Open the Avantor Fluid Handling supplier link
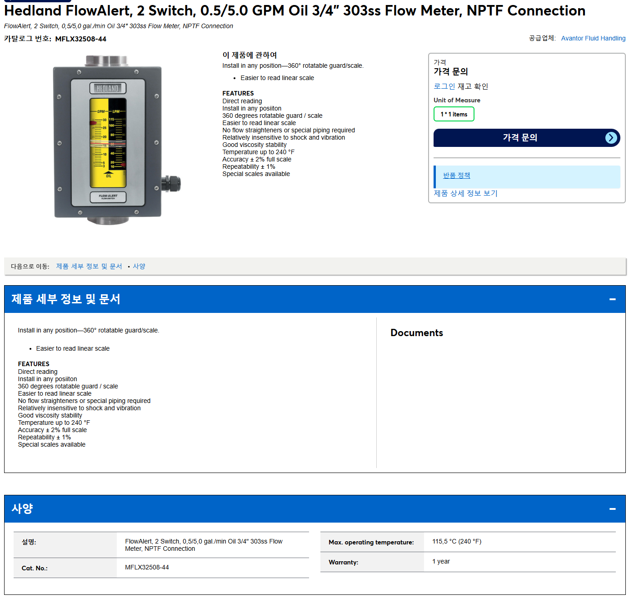The image size is (629, 604). 593,38
